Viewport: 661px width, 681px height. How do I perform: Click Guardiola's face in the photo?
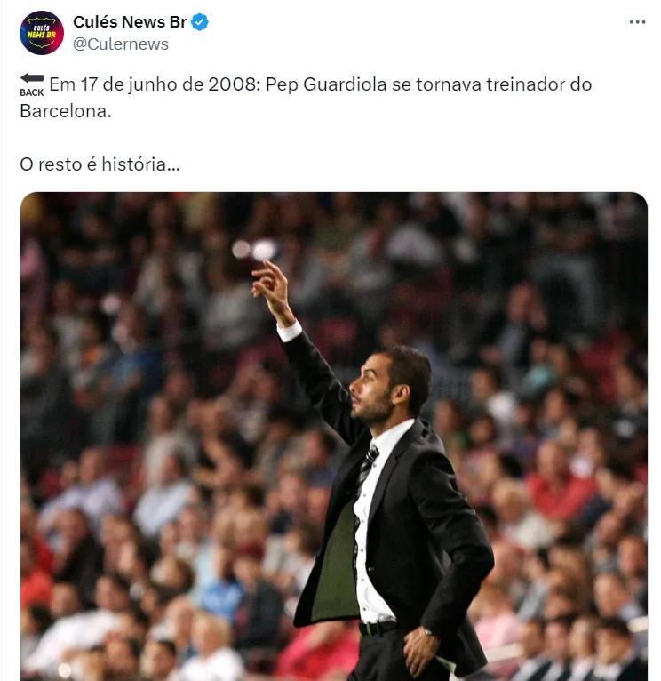click(x=371, y=389)
